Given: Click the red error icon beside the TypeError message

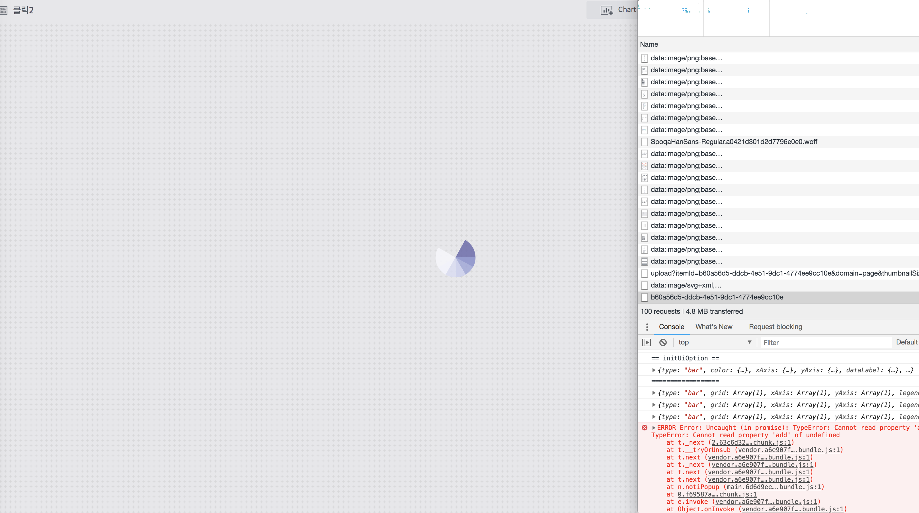Looking at the screenshot, I should coord(645,428).
